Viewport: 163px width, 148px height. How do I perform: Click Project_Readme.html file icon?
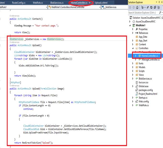[x=137, y=94]
